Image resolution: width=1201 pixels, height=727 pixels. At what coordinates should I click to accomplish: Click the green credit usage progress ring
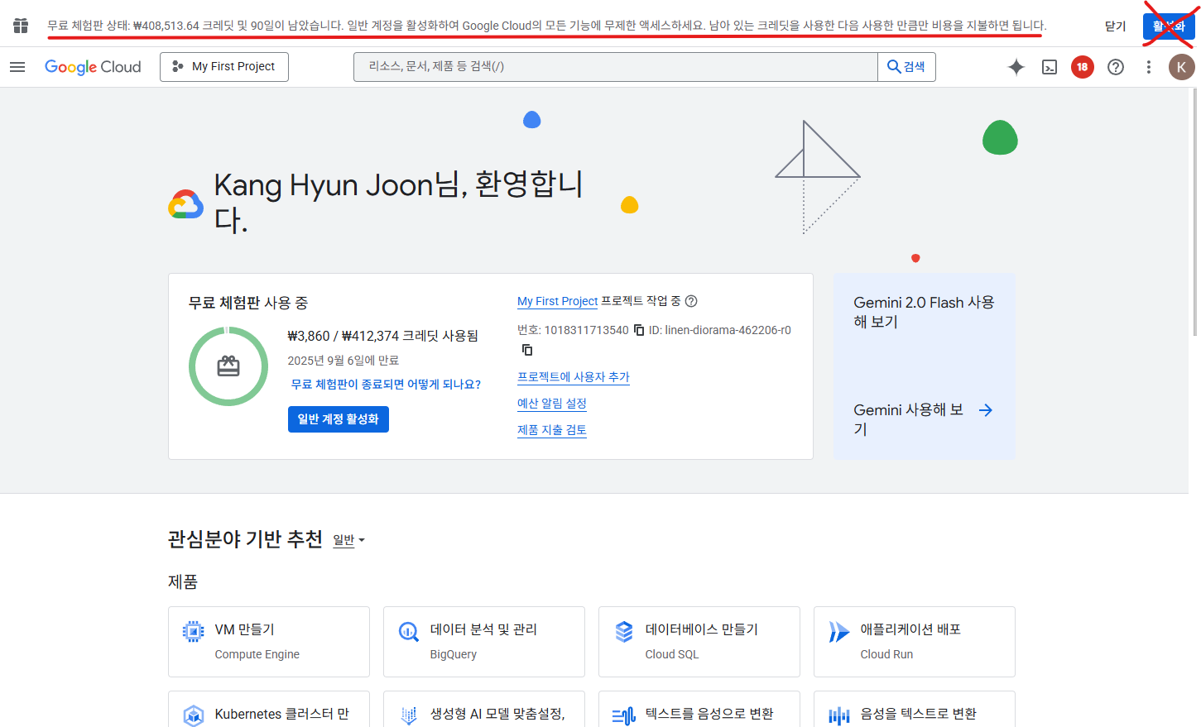tap(228, 366)
